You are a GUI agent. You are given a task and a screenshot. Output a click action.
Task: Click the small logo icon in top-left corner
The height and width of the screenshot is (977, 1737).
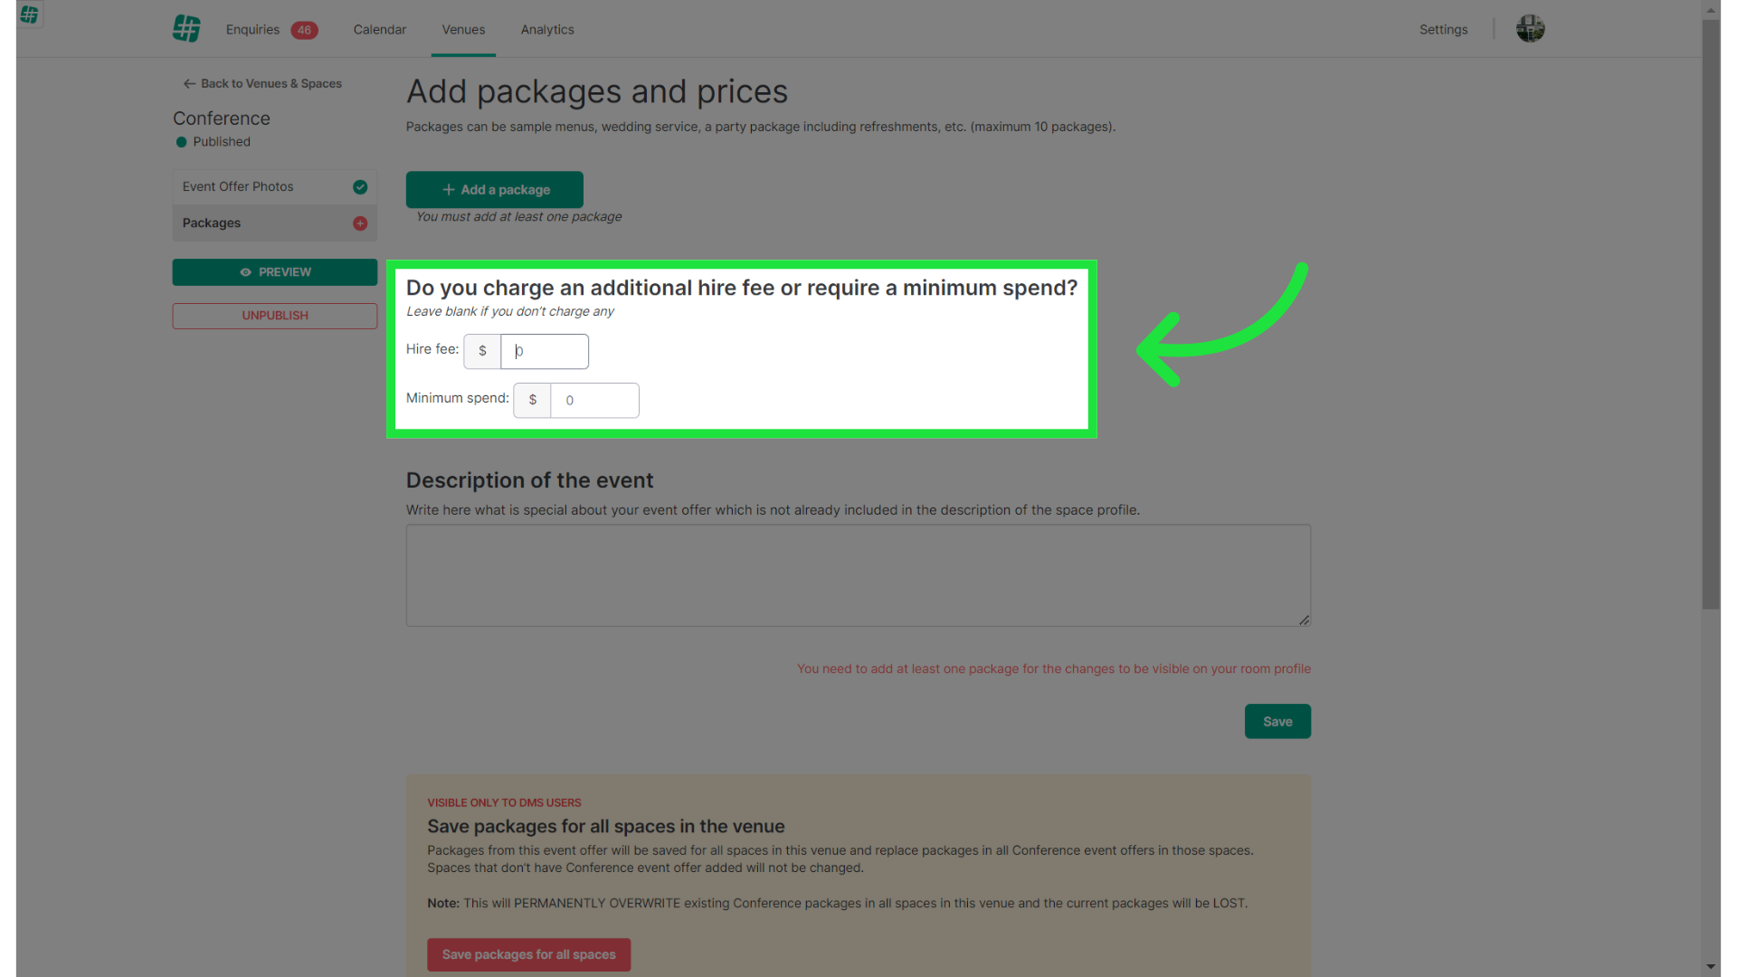click(x=29, y=14)
